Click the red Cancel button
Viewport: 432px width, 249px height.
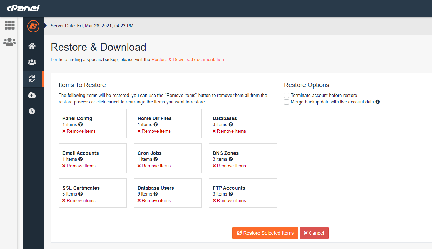pyautogui.click(x=314, y=233)
